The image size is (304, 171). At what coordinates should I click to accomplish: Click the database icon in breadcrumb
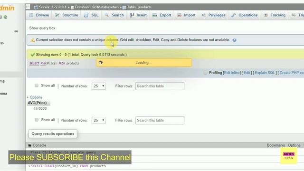pyautogui.click(x=72, y=8)
